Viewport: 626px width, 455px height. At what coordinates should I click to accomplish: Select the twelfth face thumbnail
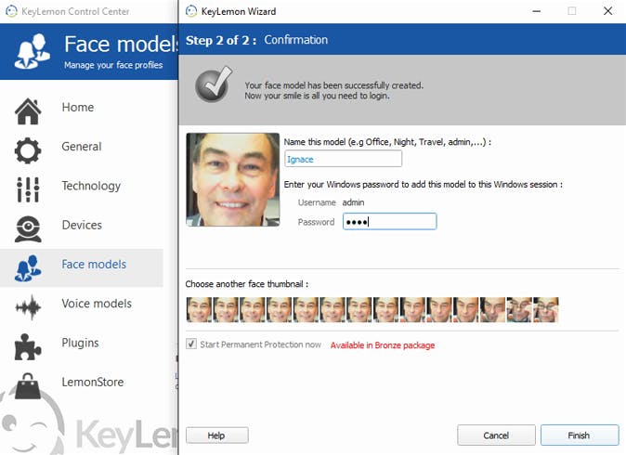coord(492,310)
